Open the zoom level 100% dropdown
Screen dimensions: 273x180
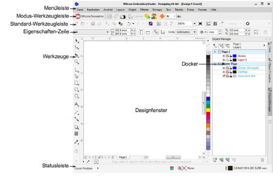[195, 23]
